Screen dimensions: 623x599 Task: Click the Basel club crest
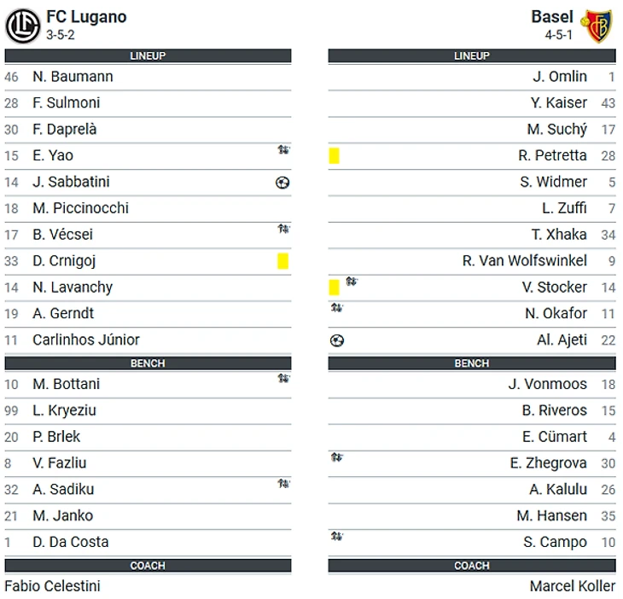[x=597, y=26]
